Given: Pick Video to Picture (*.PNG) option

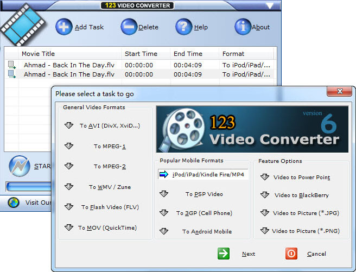Looking at the screenshot, I should click(306, 231).
